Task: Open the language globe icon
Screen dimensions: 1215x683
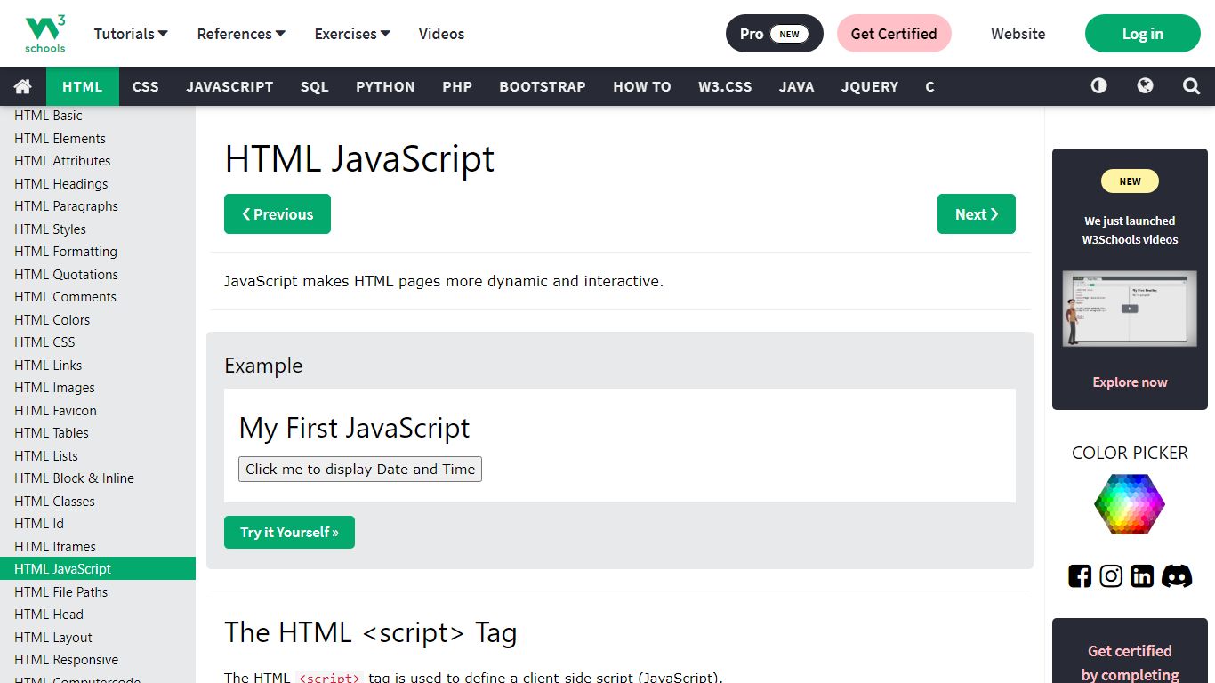Action: coord(1146,86)
